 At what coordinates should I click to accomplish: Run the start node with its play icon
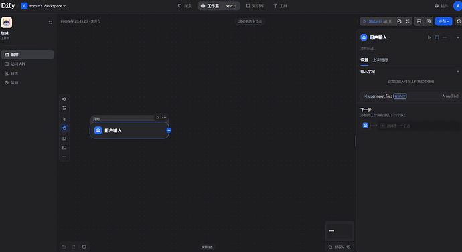click(158, 118)
